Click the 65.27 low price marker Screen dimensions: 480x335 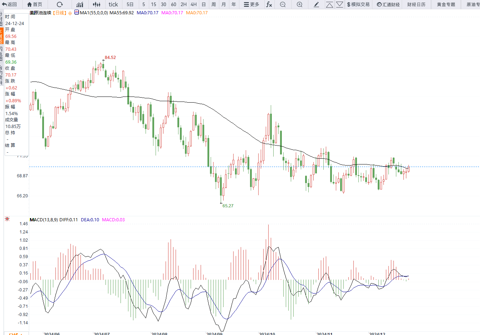[228, 206]
